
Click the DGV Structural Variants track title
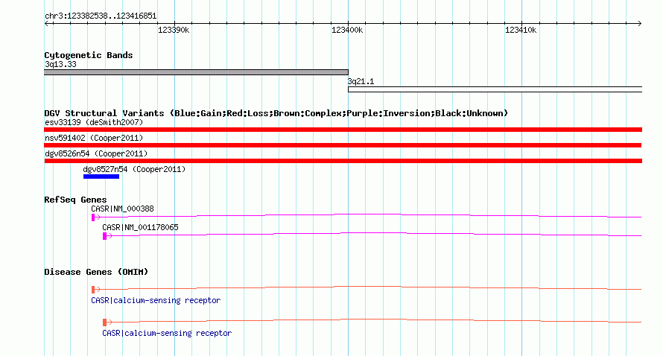tap(276, 113)
